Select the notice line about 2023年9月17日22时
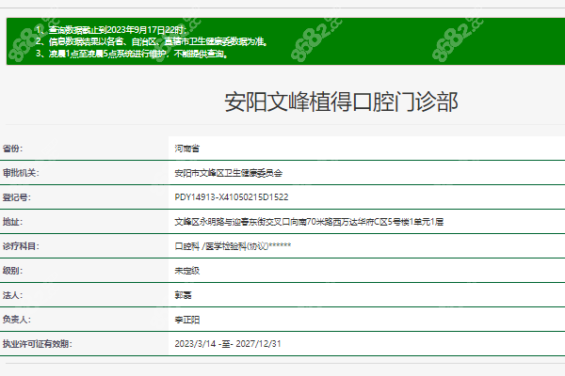565x376 pixels. 111,29
